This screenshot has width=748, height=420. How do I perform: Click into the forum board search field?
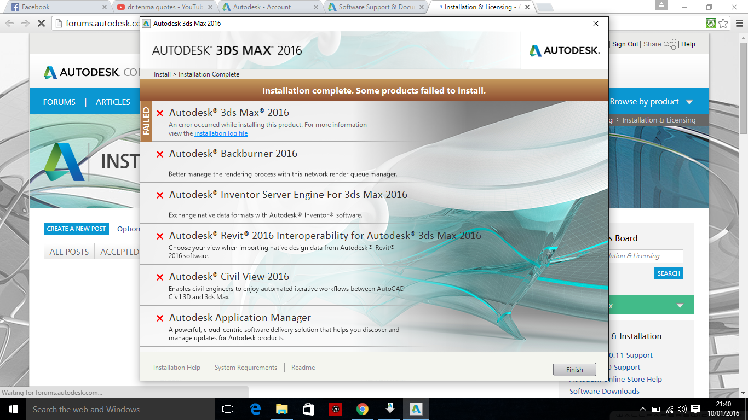click(646, 256)
